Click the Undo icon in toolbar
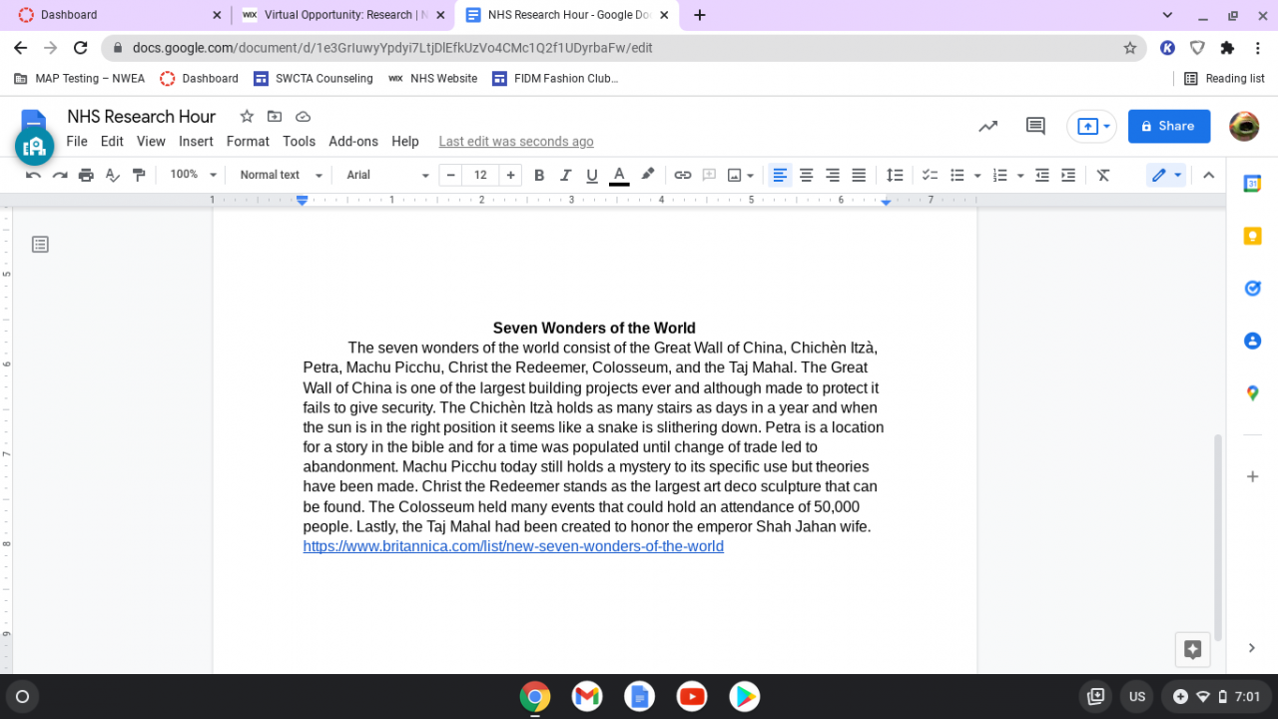 click(33, 175)
